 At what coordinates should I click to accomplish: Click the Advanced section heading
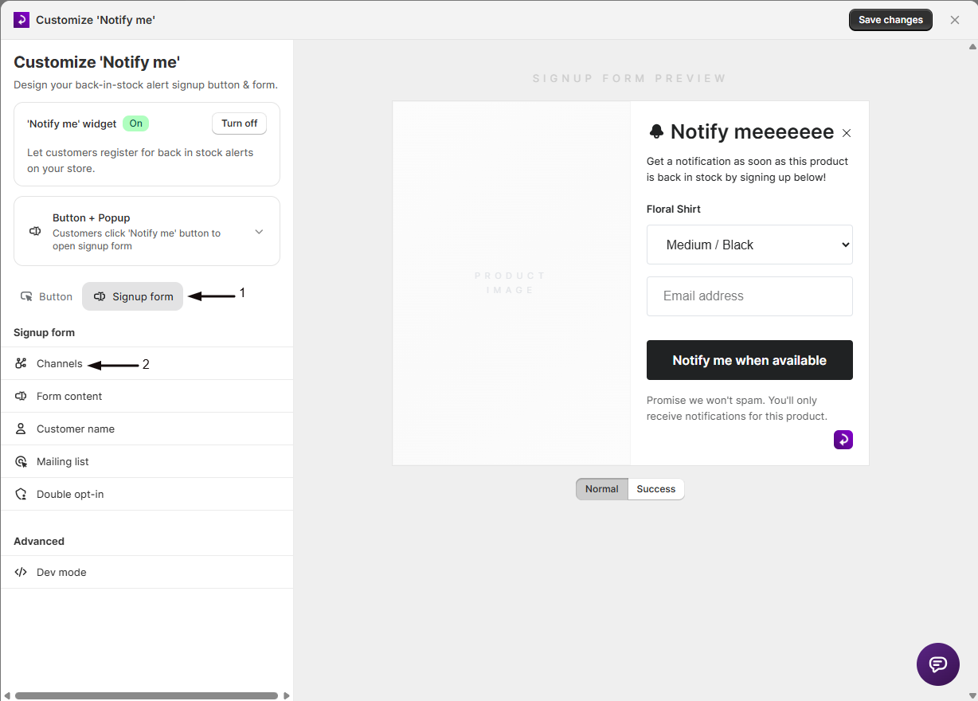tap(39, 541)
